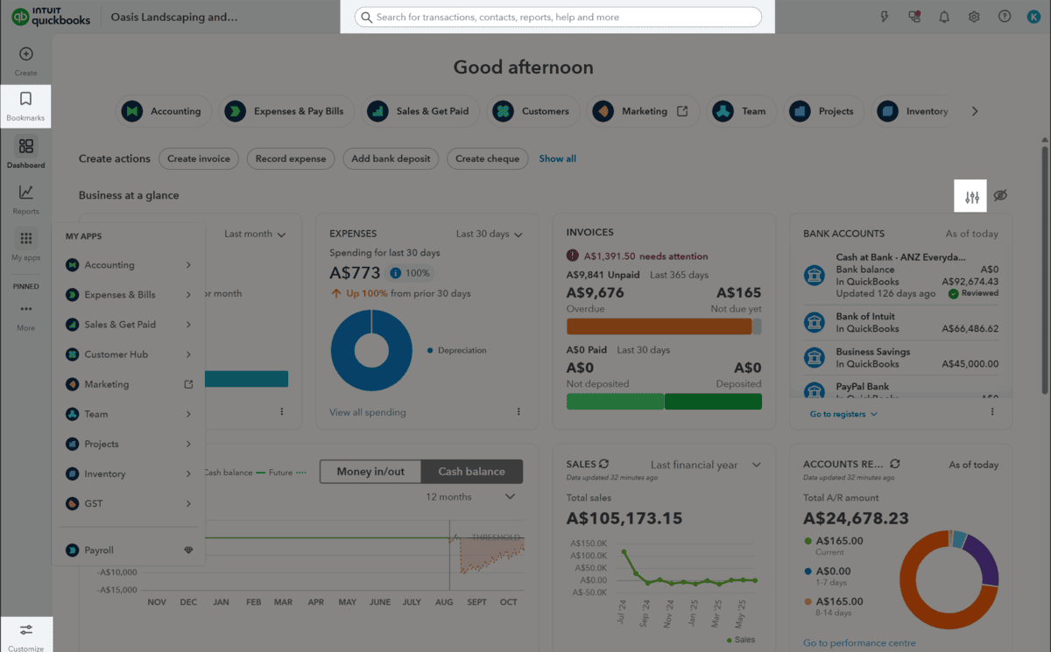Open the Expenses widget three-dot menu

[518, 412]
